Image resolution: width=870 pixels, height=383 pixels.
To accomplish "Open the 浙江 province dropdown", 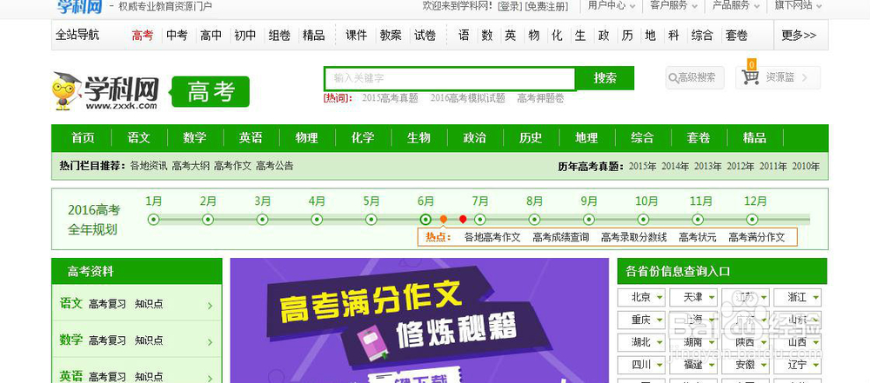I will point(797,297).
